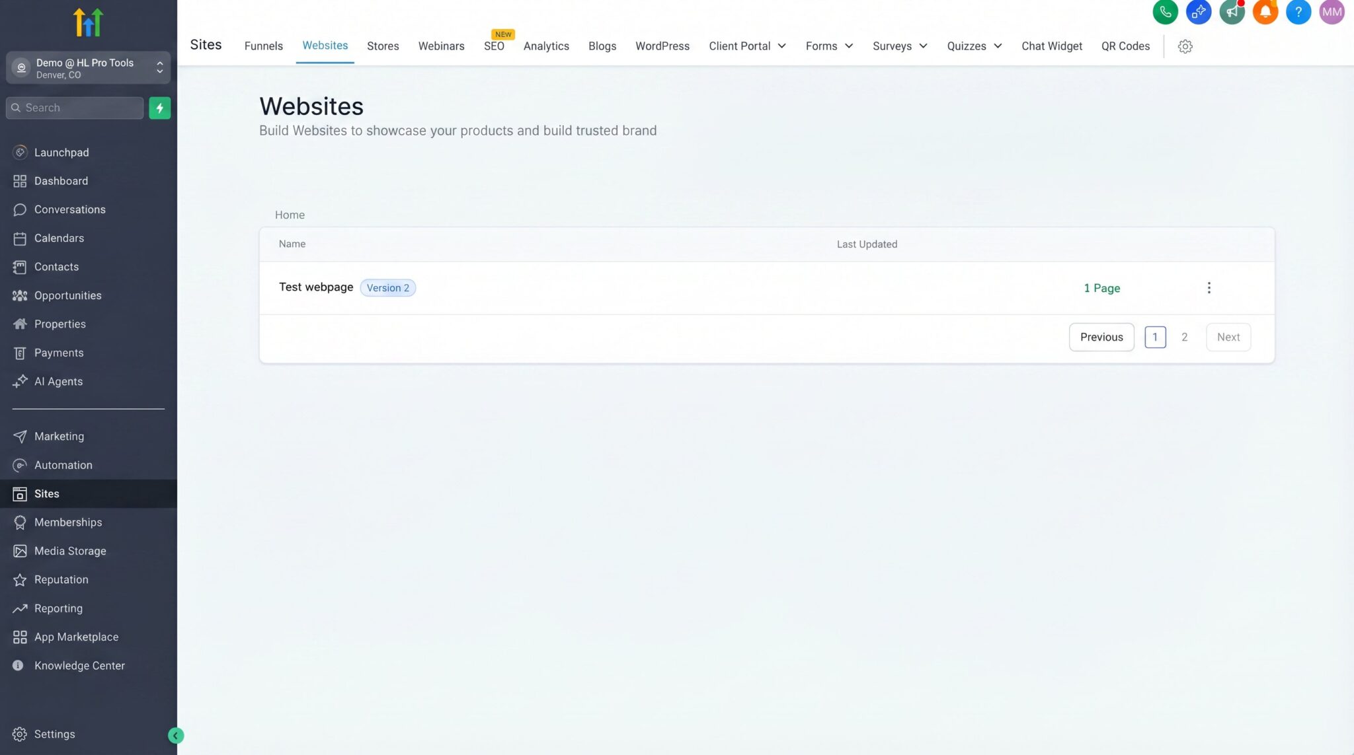Screen dimensions: 1354x755
Task: Open the three-dot menu for Test webpage
Action: pos(1209,288)
